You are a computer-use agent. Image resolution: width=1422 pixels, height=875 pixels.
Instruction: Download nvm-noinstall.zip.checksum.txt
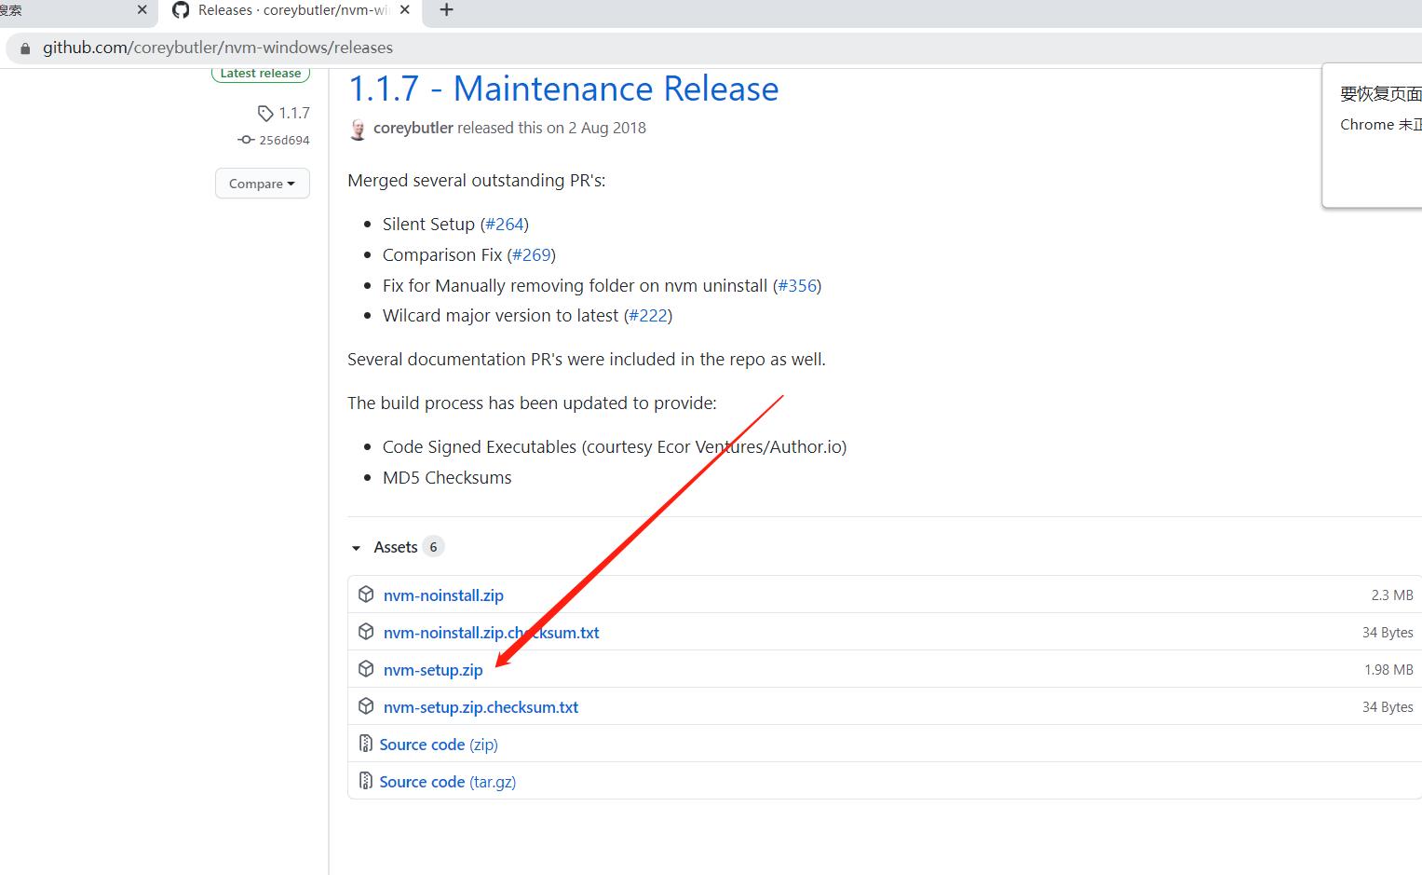491,632
